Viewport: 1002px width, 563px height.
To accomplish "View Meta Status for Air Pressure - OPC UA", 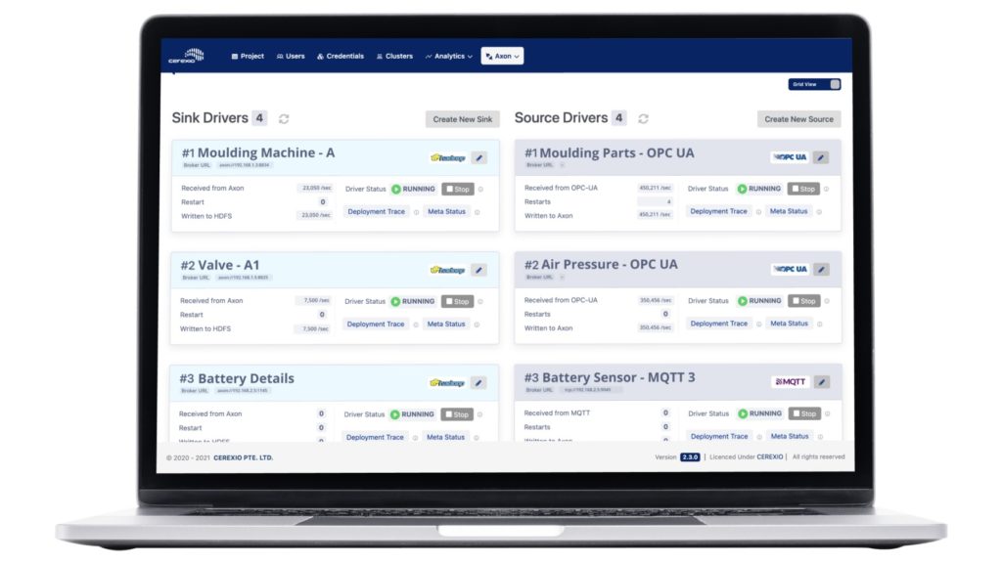I will (x=790, y=324).
